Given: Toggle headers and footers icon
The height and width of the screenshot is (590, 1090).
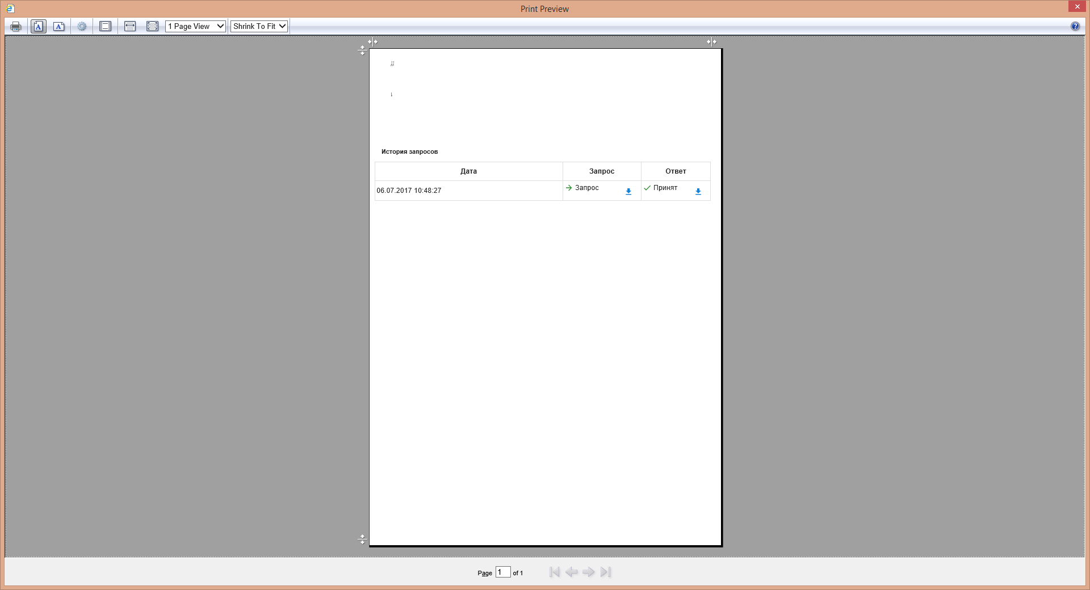Looking at the screenshot, I should pos(106,27).
